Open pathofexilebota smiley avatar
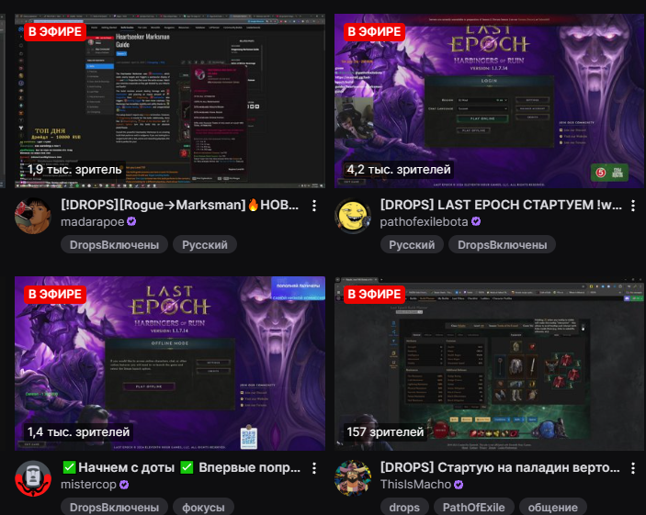Screen dimensions: 646x515 (x=353, y=216)
